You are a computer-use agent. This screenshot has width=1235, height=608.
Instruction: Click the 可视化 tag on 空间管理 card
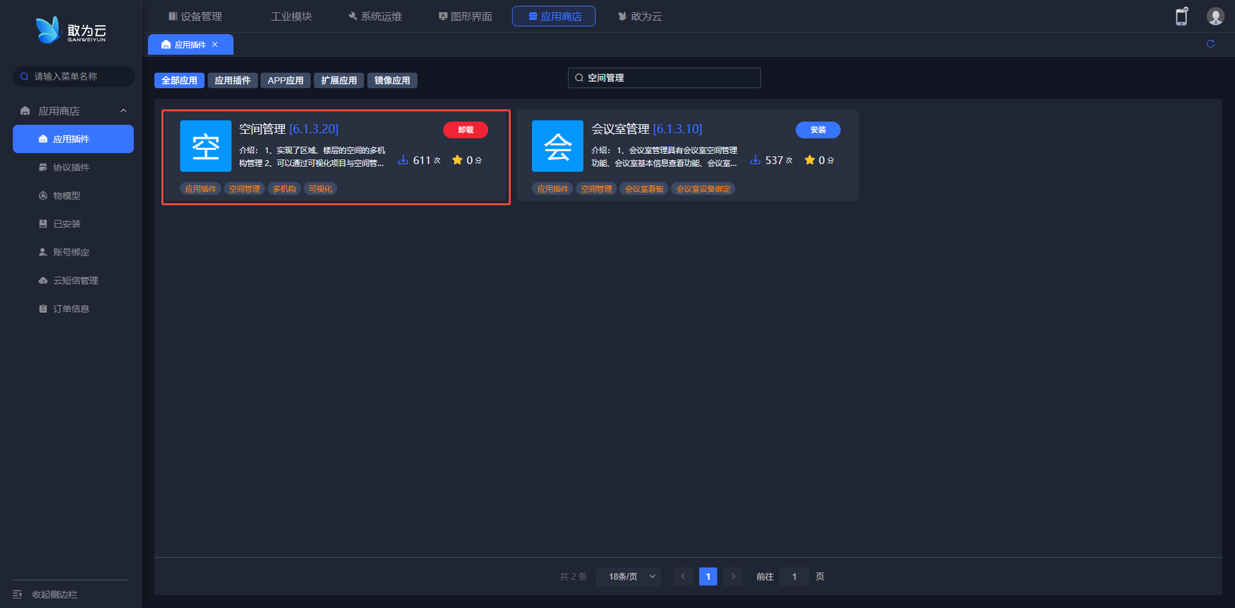[320, 189]
